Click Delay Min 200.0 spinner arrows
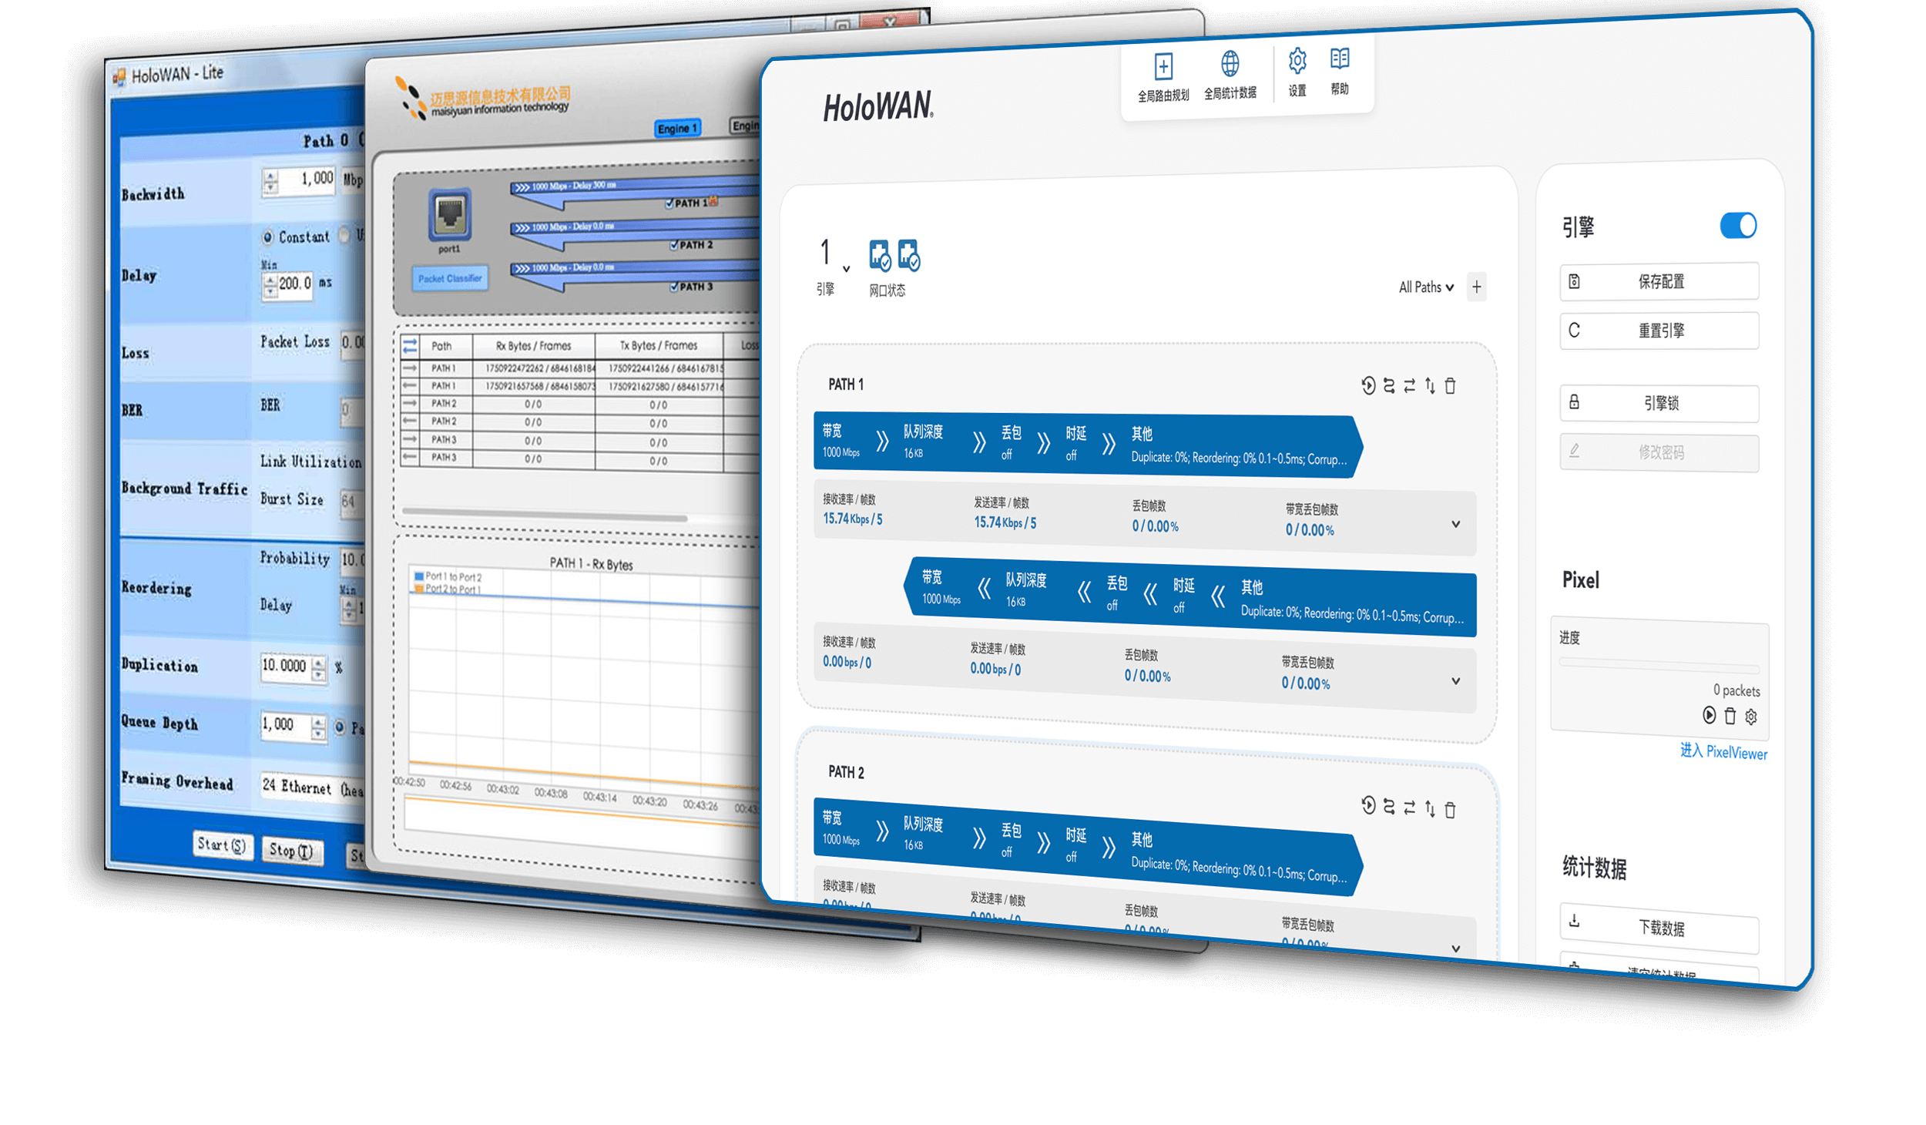 [270, 286]
